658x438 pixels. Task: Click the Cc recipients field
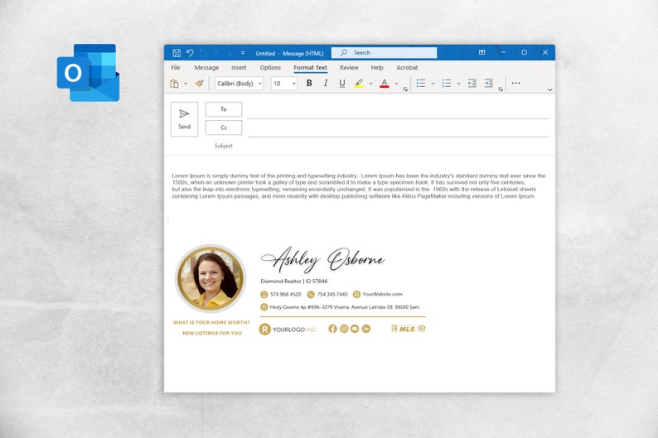[398, 128]
